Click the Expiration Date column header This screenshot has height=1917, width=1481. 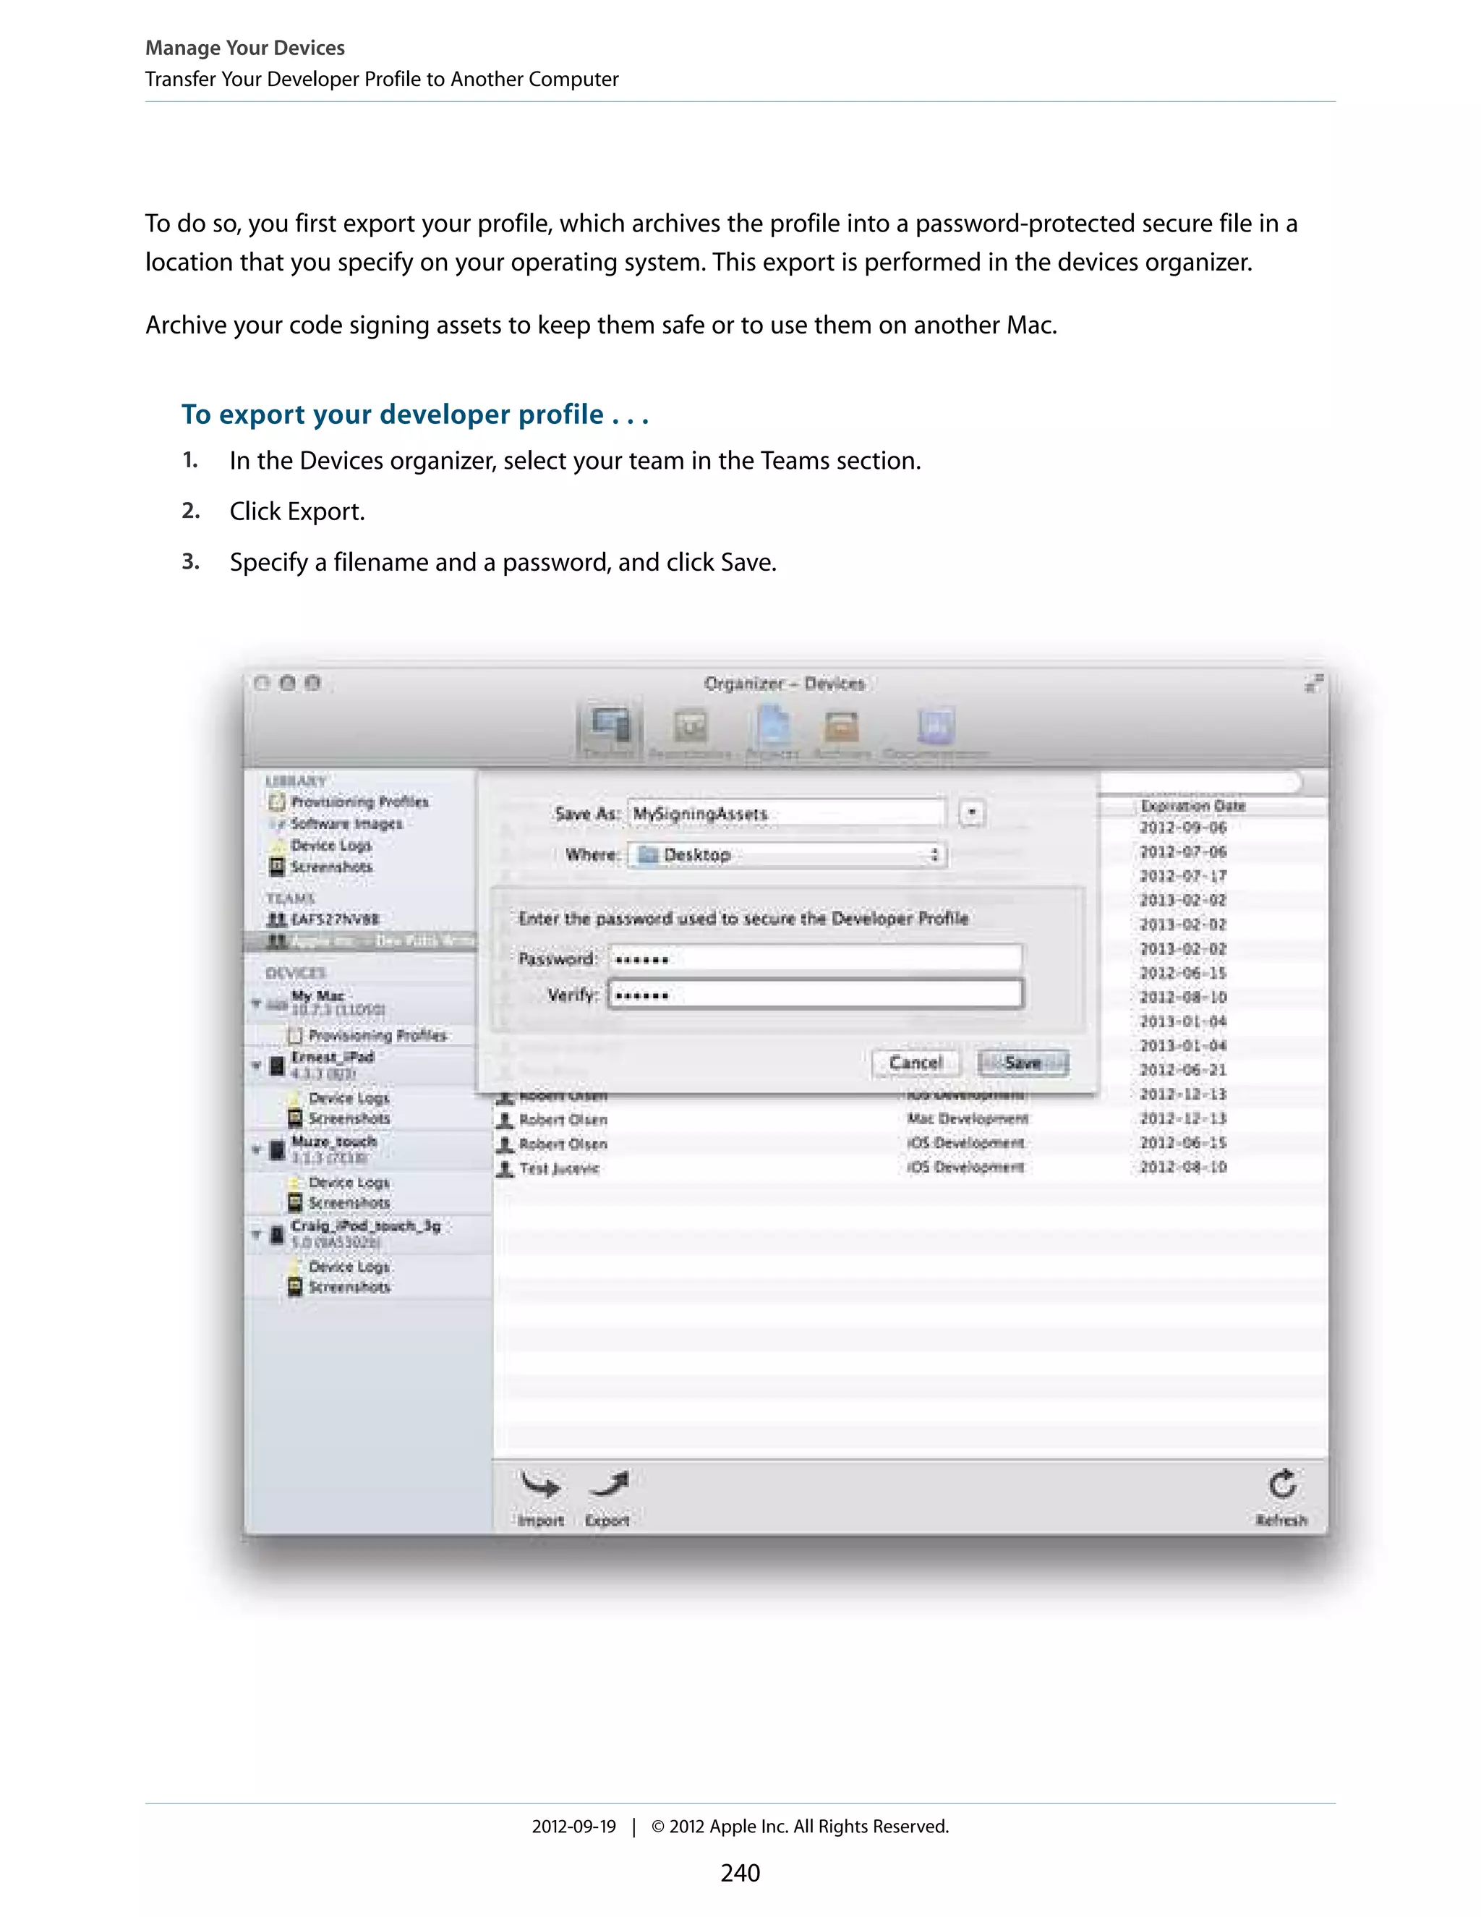[x=1193, y=806]
